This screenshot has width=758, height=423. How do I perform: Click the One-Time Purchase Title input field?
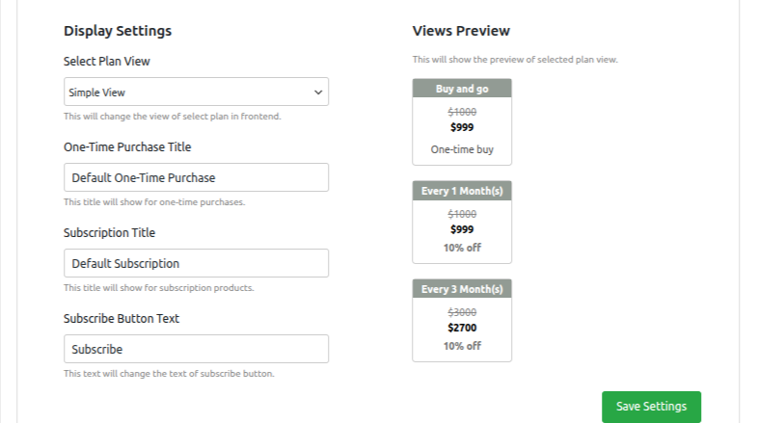(196, 177)
